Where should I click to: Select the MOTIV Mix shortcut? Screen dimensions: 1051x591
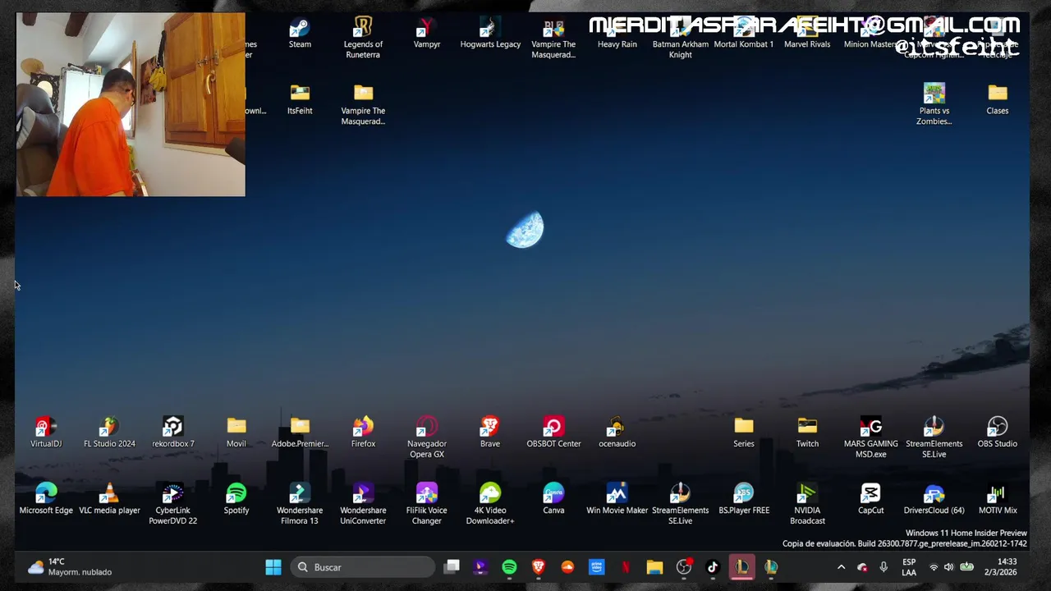(998, 499)
